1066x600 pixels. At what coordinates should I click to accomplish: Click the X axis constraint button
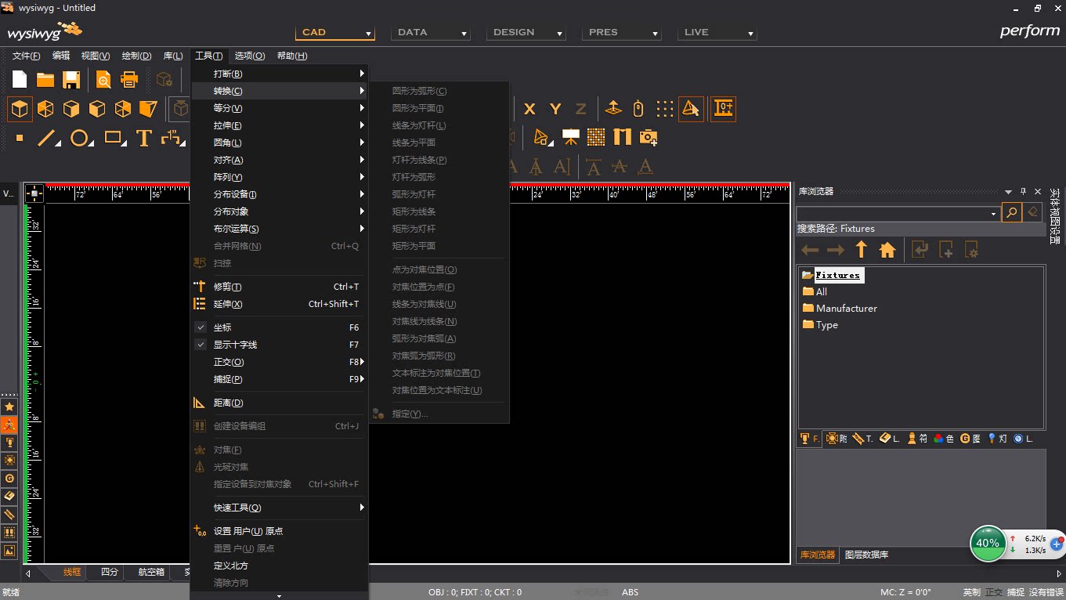point(529,109)
